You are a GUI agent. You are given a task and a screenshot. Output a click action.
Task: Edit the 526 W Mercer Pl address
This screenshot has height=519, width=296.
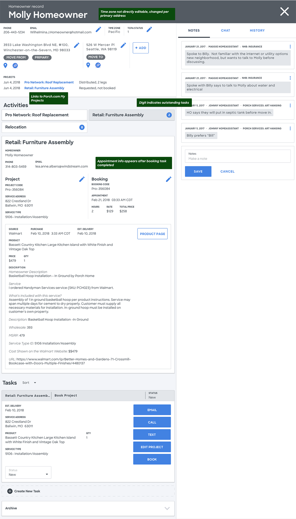tap(123, 45)
